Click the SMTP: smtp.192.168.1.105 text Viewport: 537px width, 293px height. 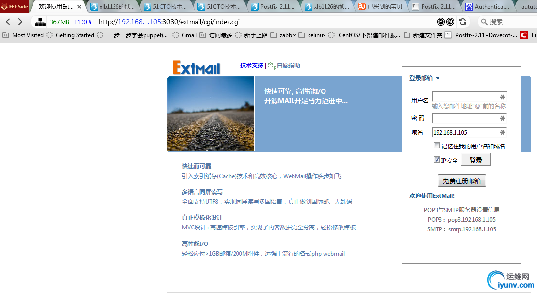(x=462, y=229)
